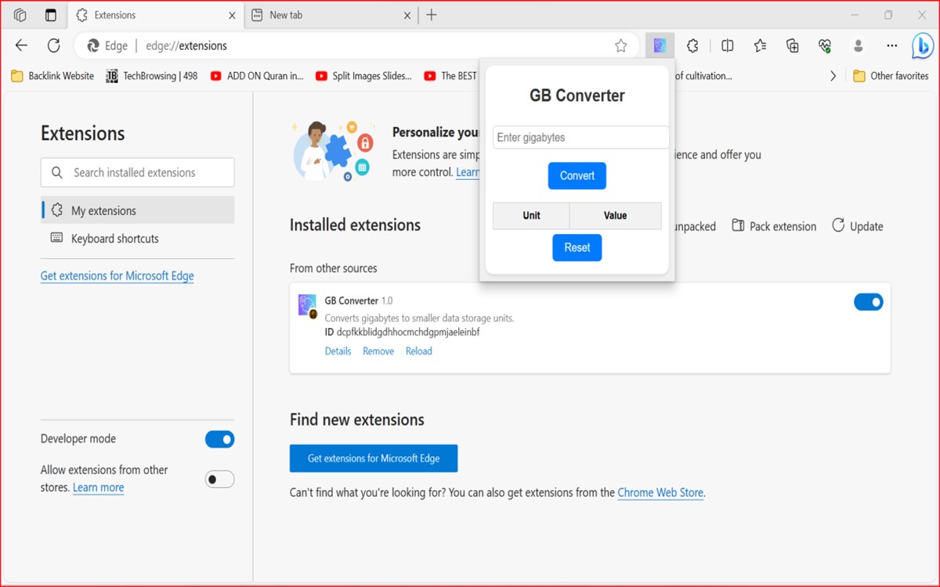Image resolution: width=940 pixels, height=587 pixels.
Task: Expand the bookmarks overflow chevron
Action: (833, 76)
